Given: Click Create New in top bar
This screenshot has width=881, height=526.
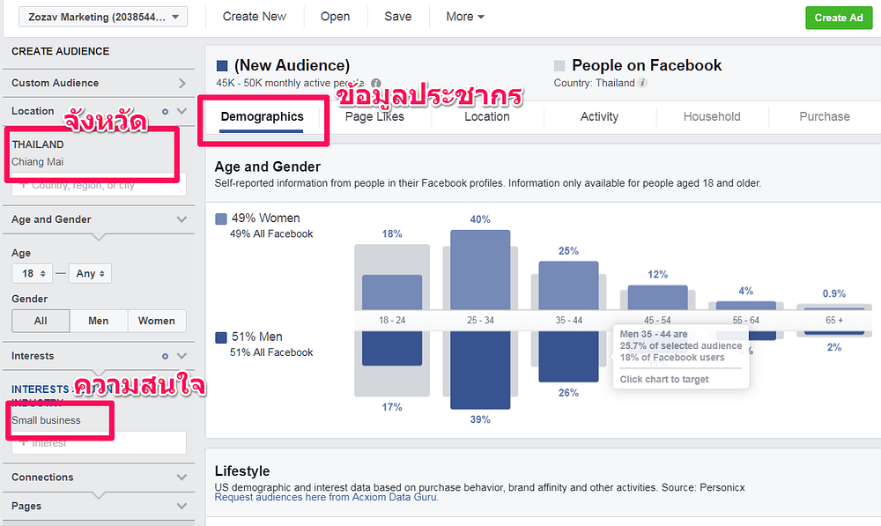Looking at the screenshot, I should pos(255,16).
